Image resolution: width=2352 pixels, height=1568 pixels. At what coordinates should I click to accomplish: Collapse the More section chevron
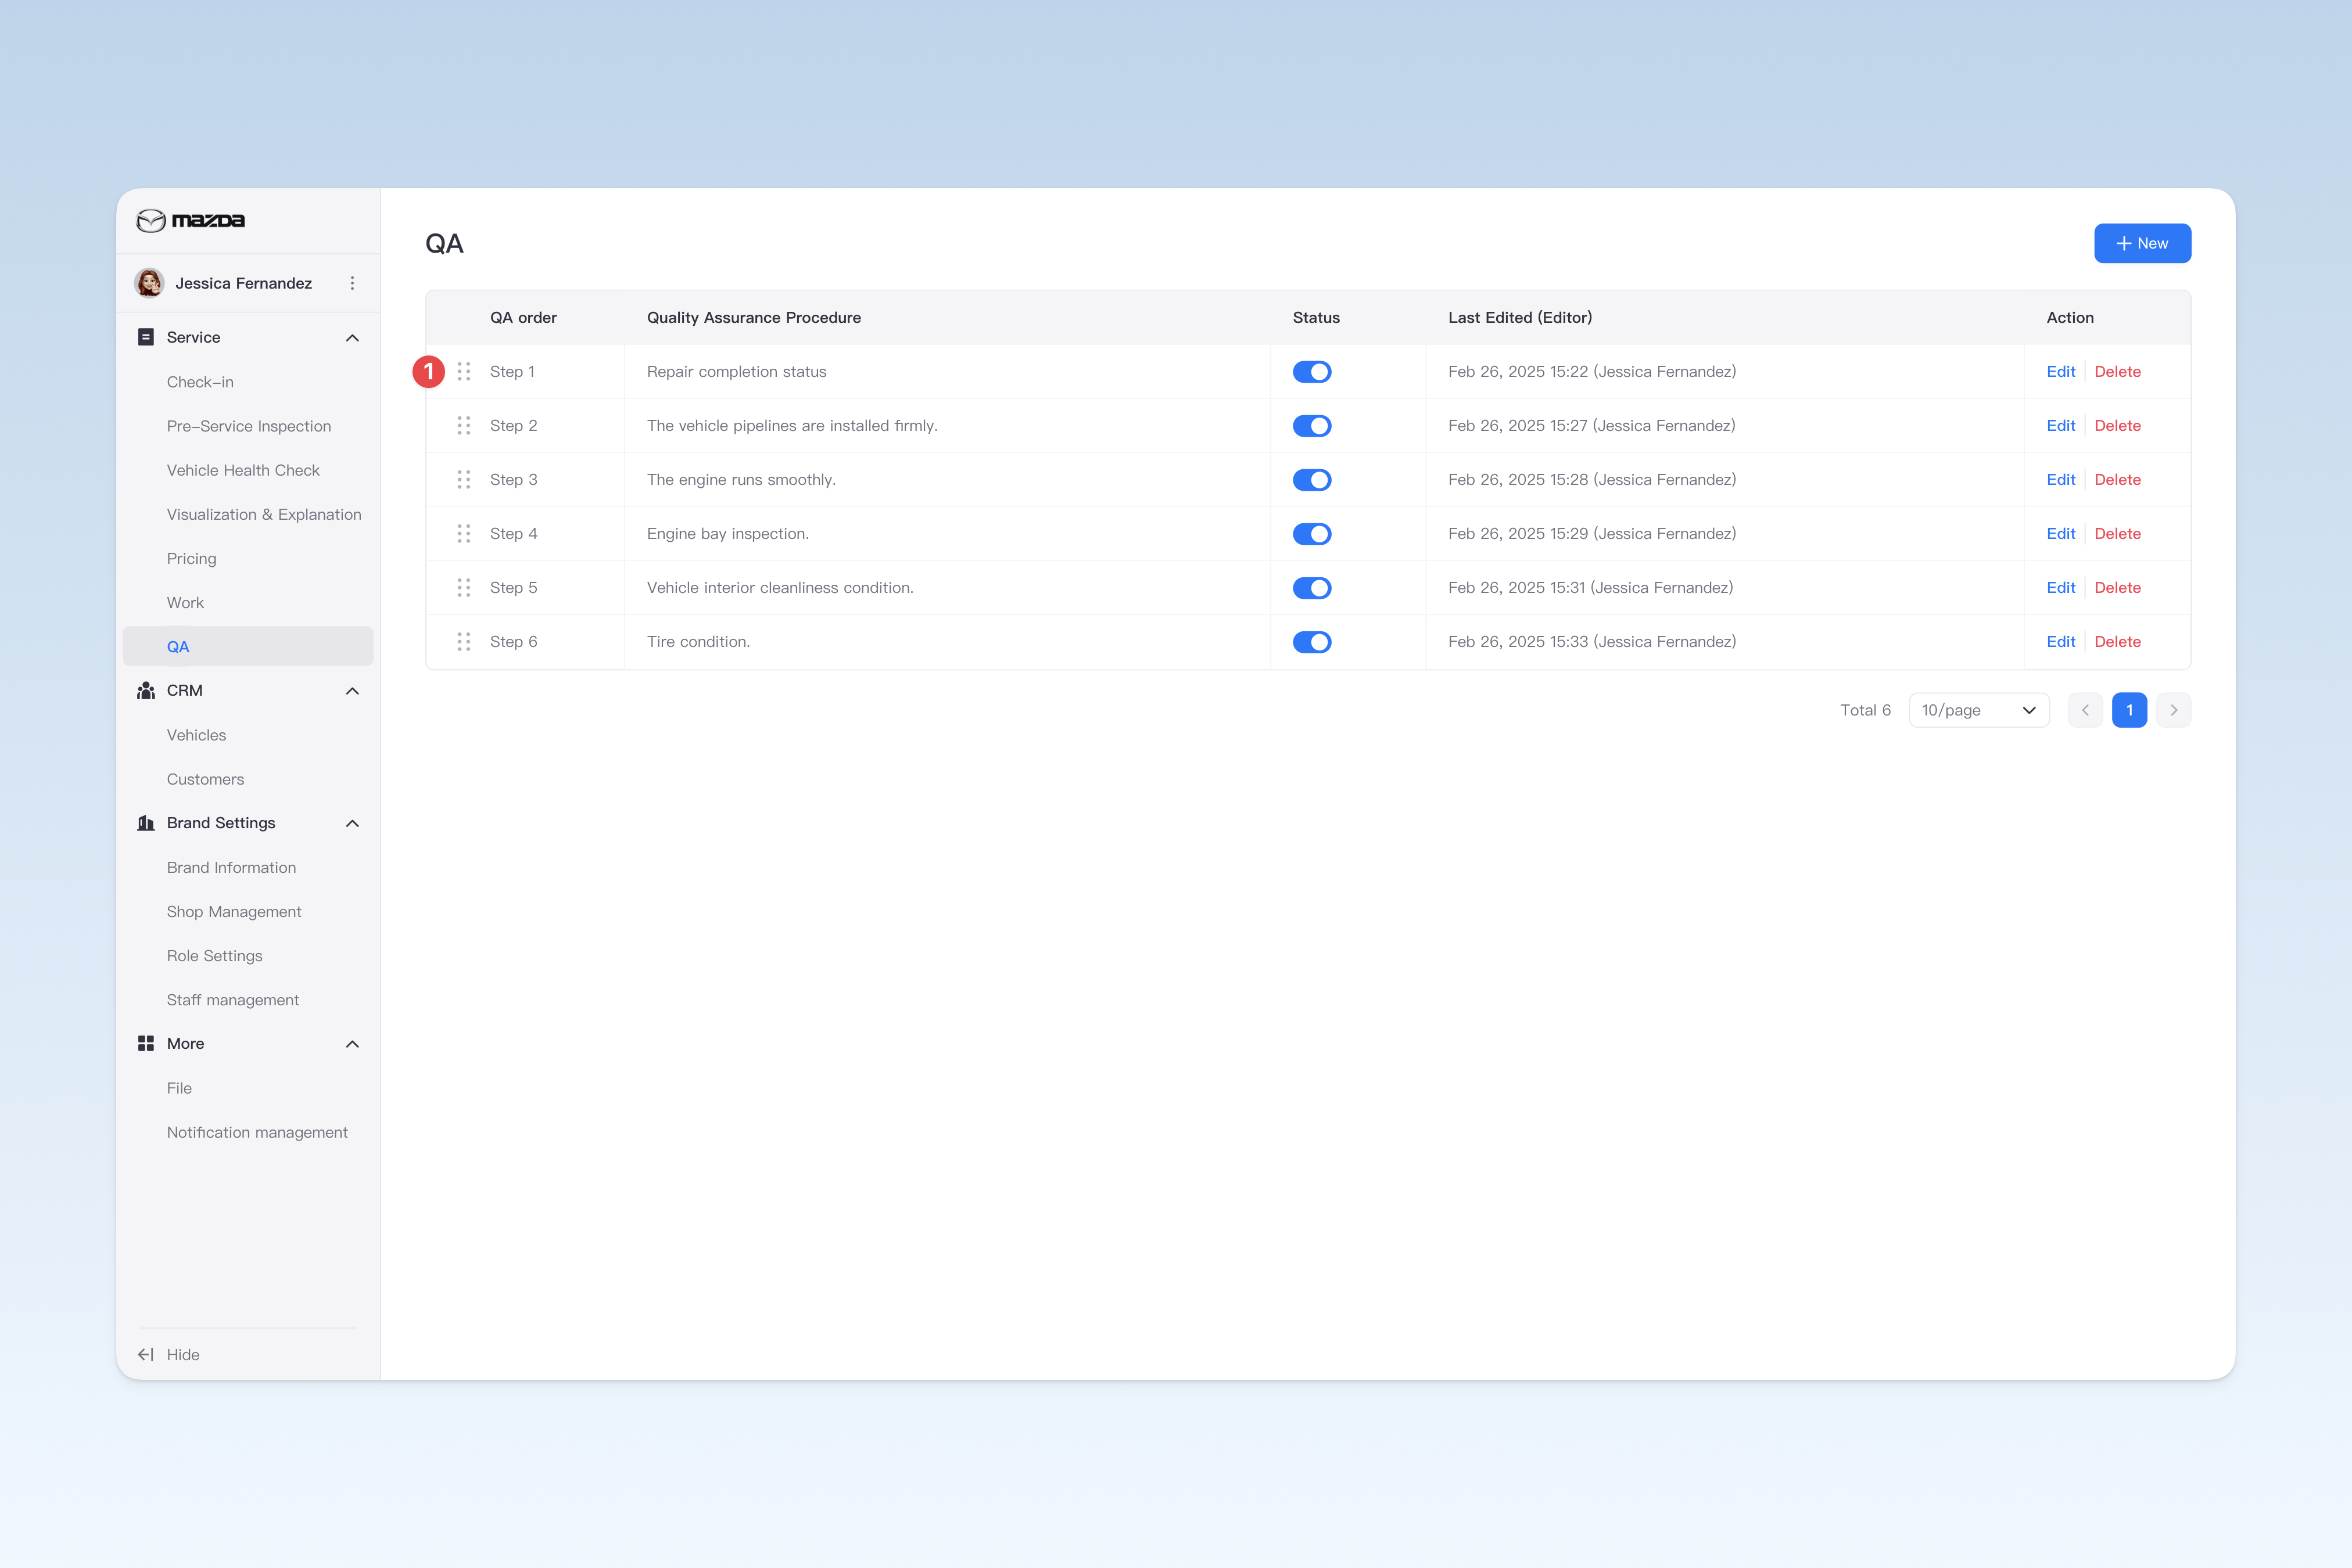pyautogui.click(x=352, y=1044)
